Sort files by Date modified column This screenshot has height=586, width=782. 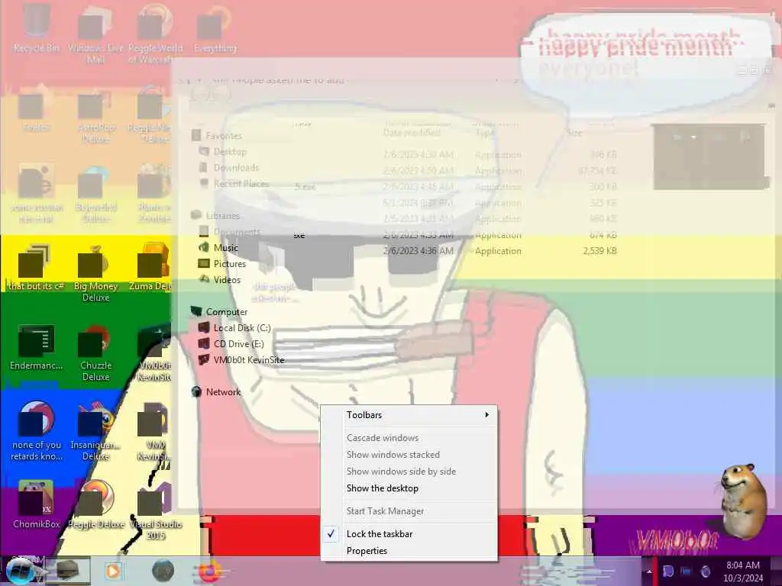[412, 133]
